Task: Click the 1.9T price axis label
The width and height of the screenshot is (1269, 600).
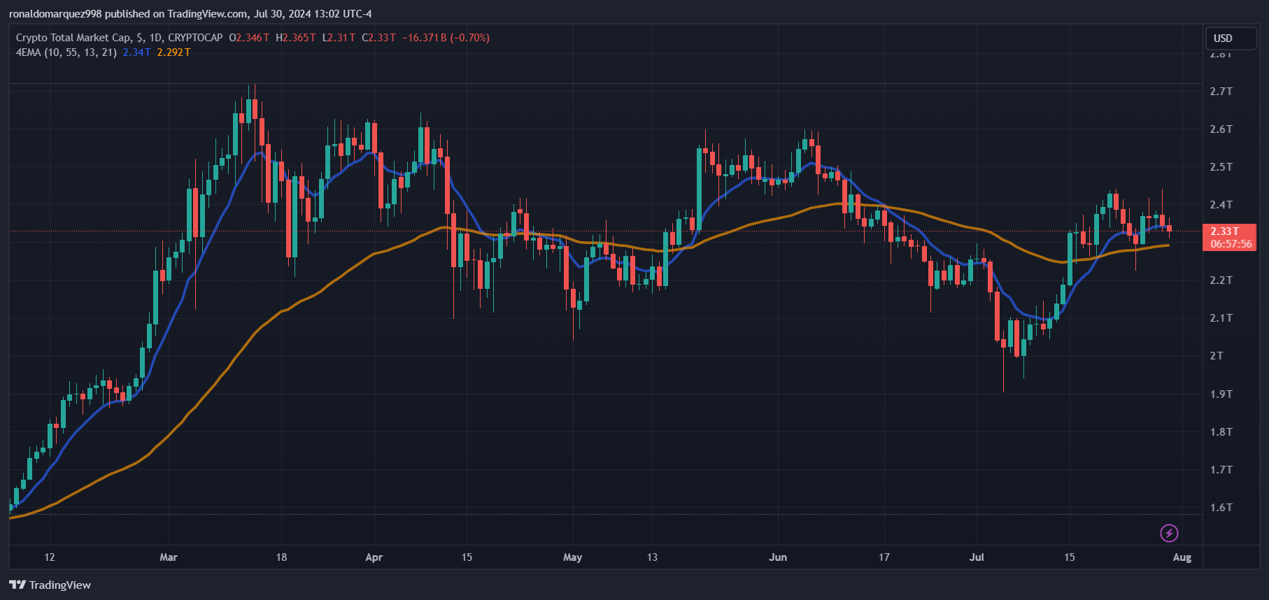Action: (1221, 394)
